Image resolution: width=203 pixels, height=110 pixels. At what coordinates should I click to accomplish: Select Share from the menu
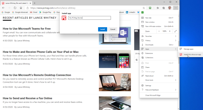(159, 67)
